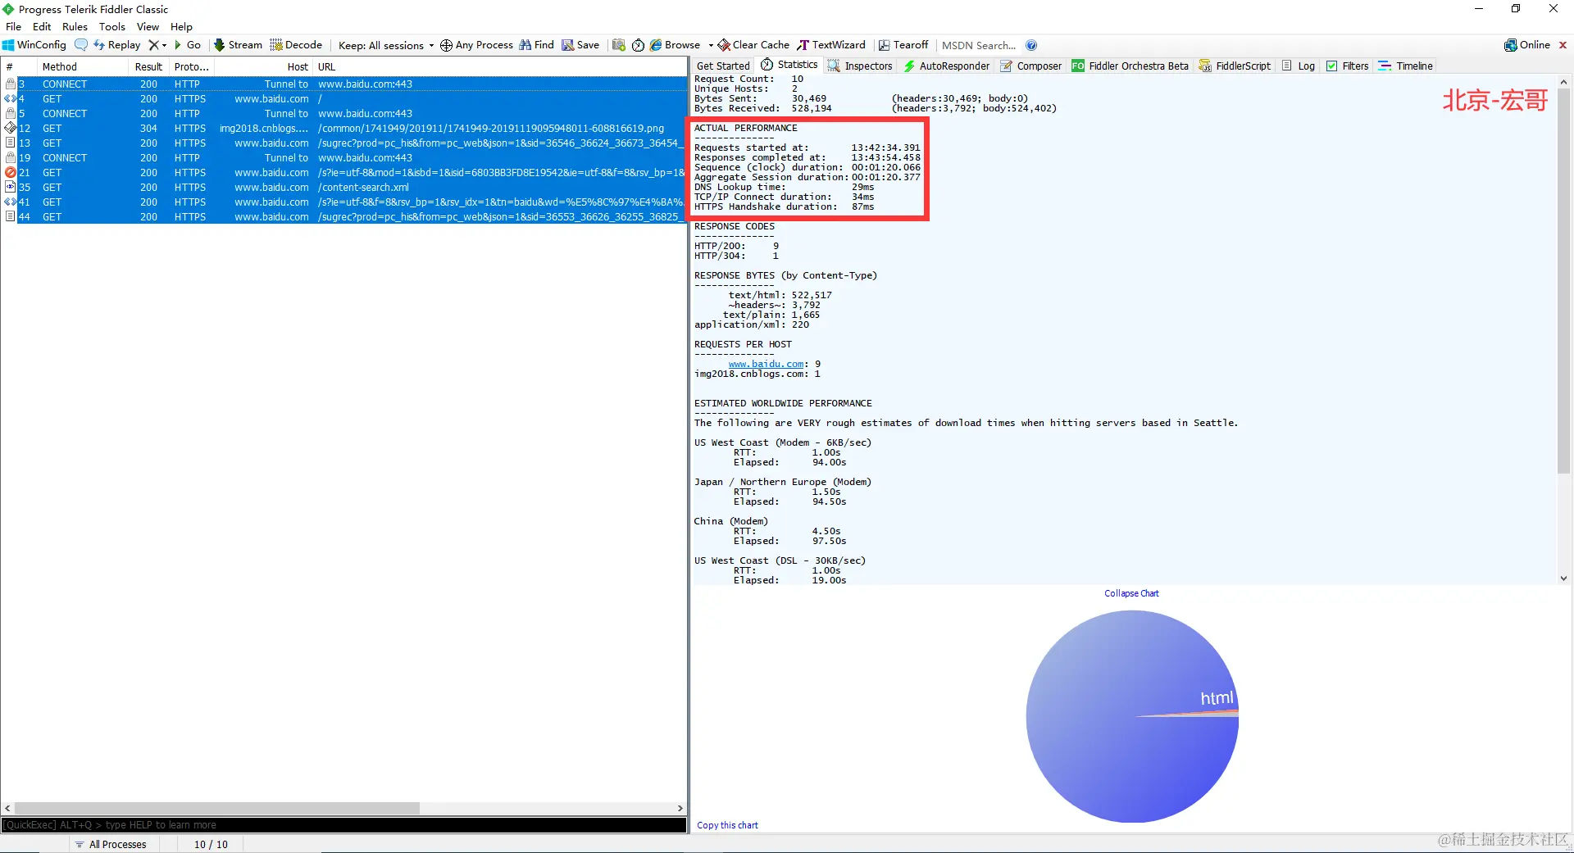1574x853 pixels.
Task: Pick a target with Any Process crosshair
Action: point(476,45)
